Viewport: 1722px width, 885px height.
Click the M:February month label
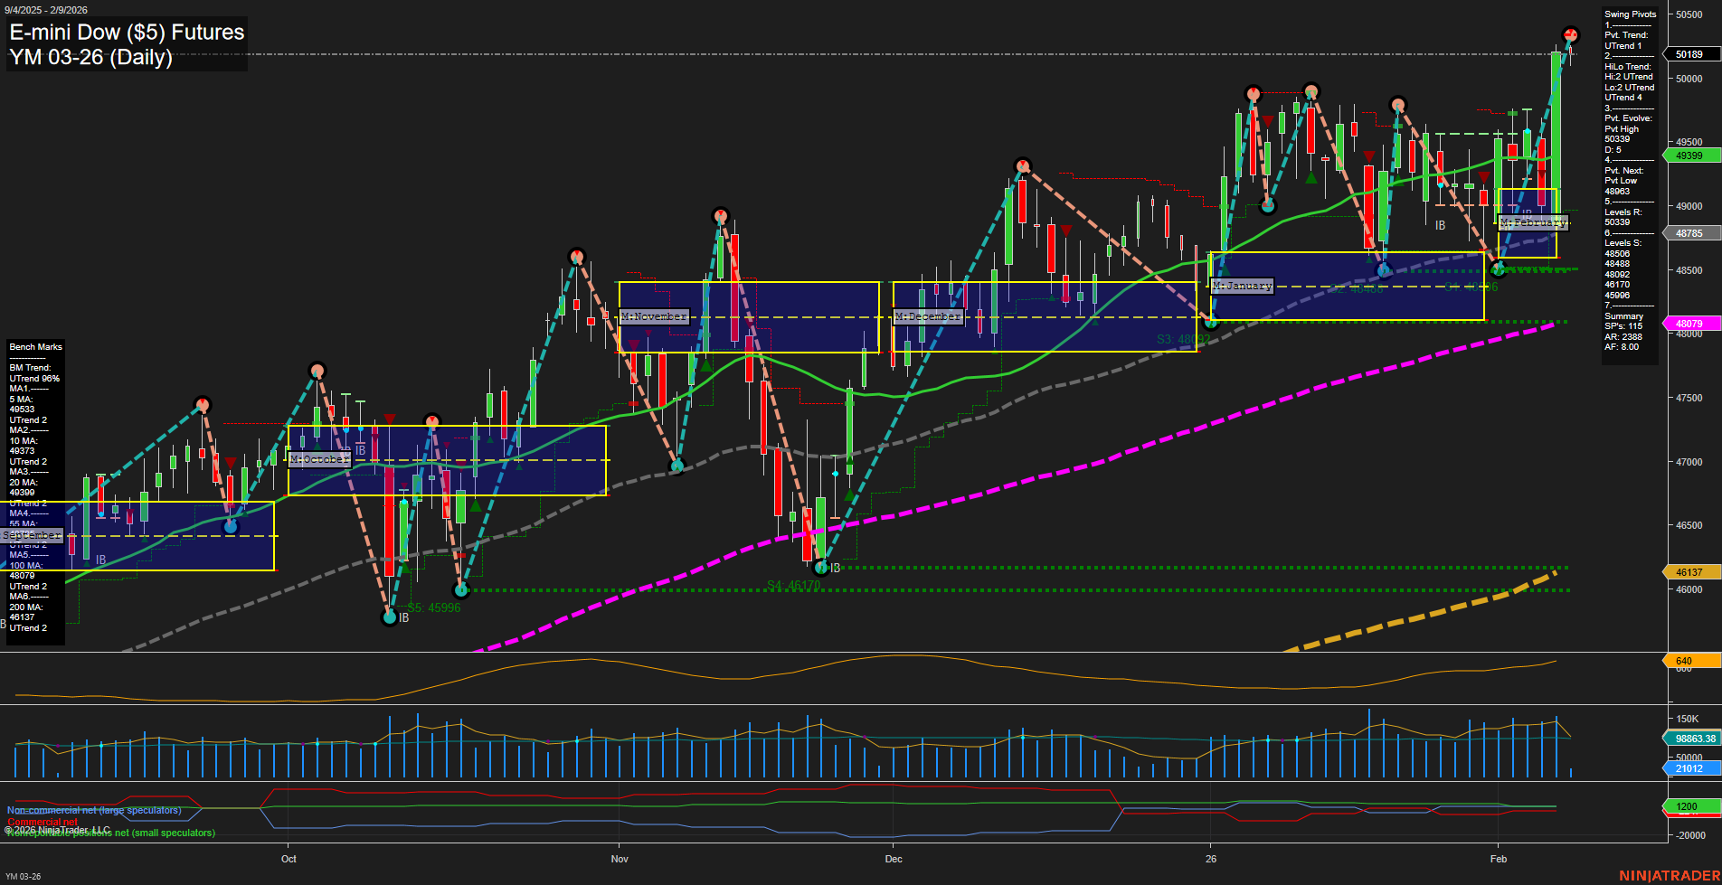(x=1533, y=222)
